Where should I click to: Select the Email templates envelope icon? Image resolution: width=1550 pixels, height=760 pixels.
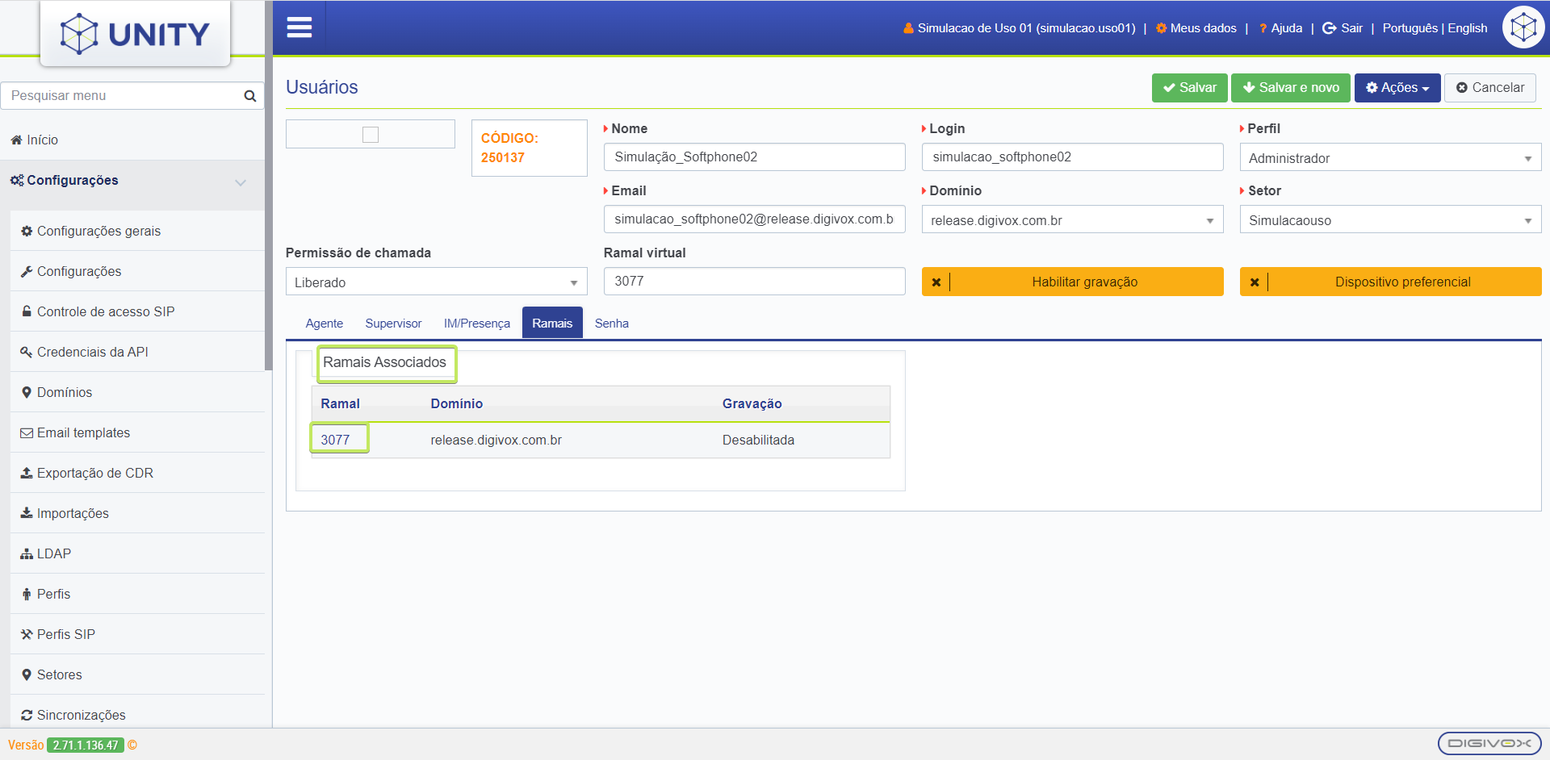point(27,432)
